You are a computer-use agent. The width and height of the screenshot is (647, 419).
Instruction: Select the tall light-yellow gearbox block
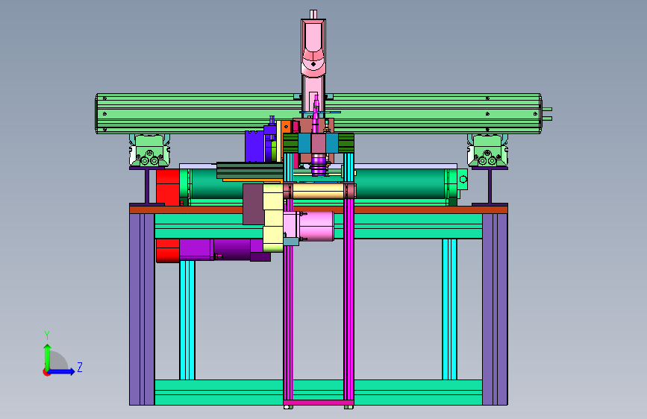273,218
